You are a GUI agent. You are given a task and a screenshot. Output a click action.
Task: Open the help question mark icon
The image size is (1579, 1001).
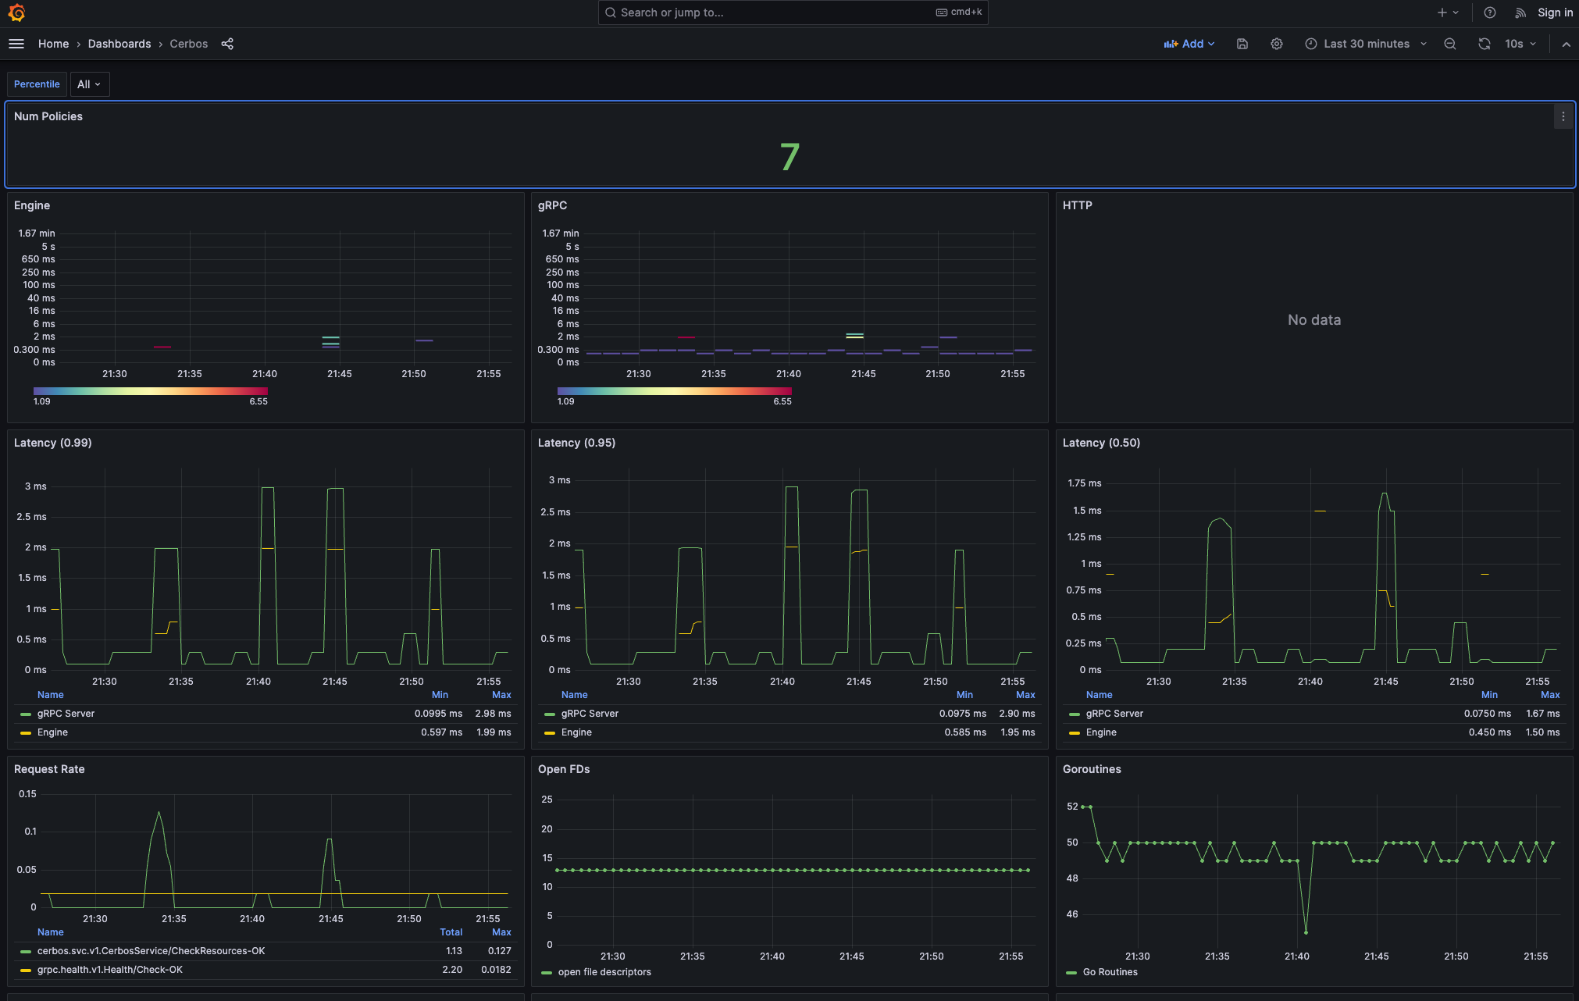(x=1490, y=12)
